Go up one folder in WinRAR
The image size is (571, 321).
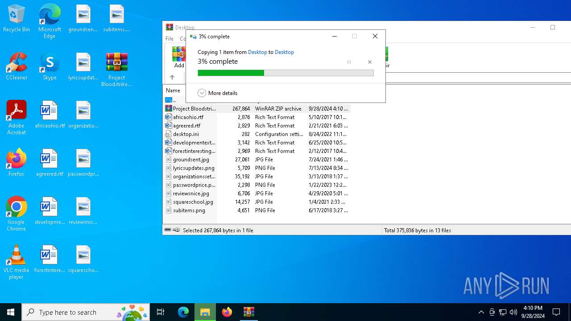172,77
